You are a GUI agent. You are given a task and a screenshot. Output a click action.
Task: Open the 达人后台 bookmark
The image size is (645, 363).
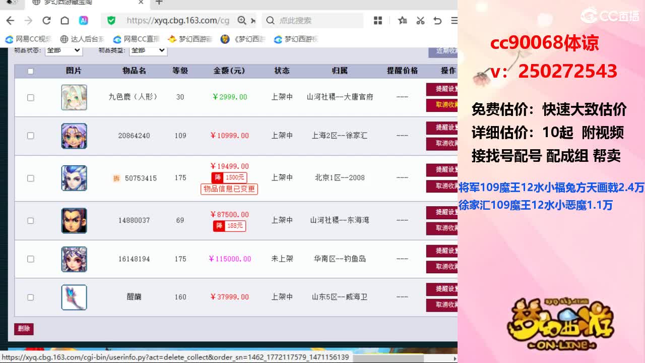(82, 39)
